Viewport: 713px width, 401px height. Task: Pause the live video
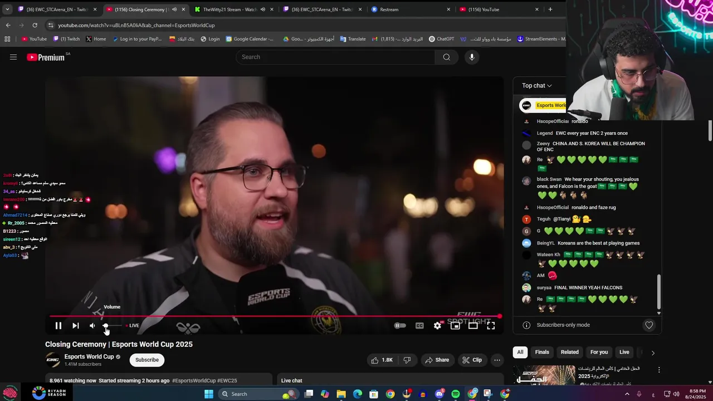[58, 326]
